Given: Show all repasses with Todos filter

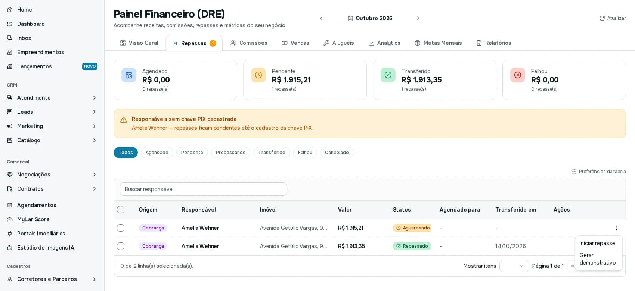Looking at the screenshot, I should pos(126,153).
